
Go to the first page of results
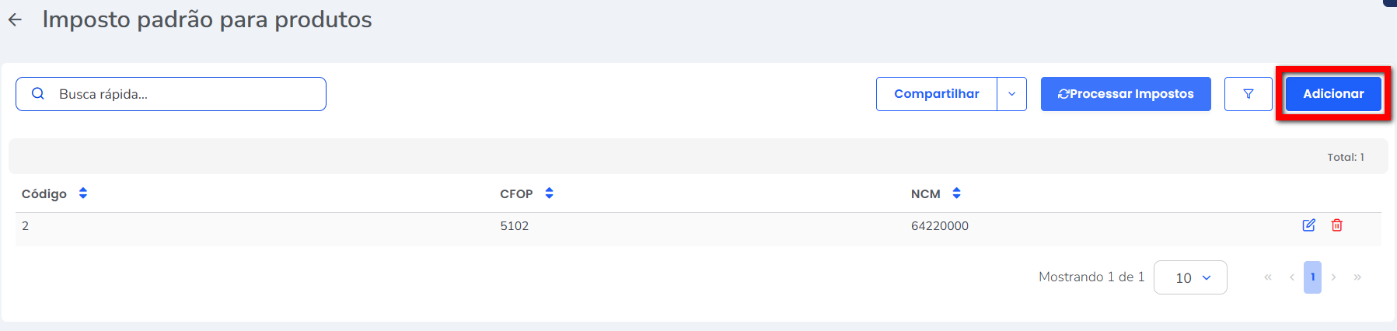(x=1268, y=277)
